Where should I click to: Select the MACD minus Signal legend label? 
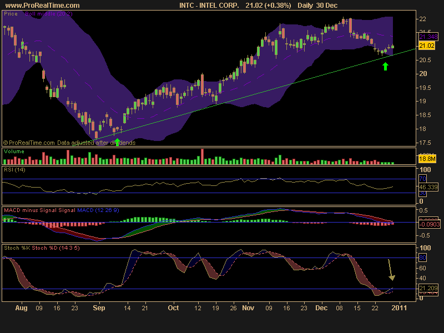(31, 210)
